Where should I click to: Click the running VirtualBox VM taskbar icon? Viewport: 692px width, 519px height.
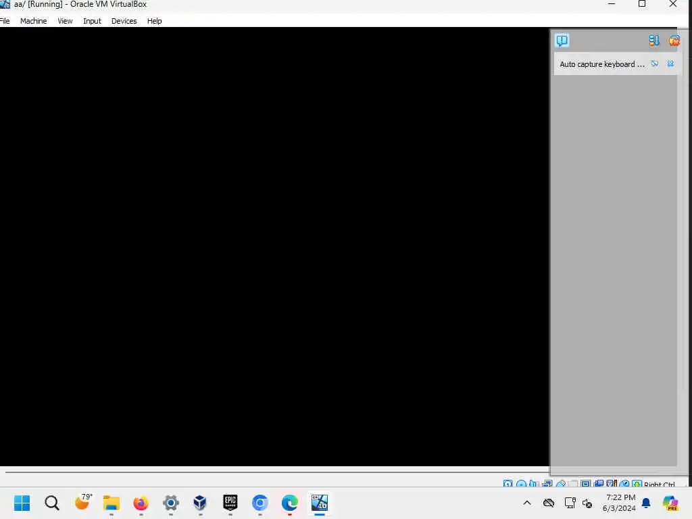(x=320, y=503)
